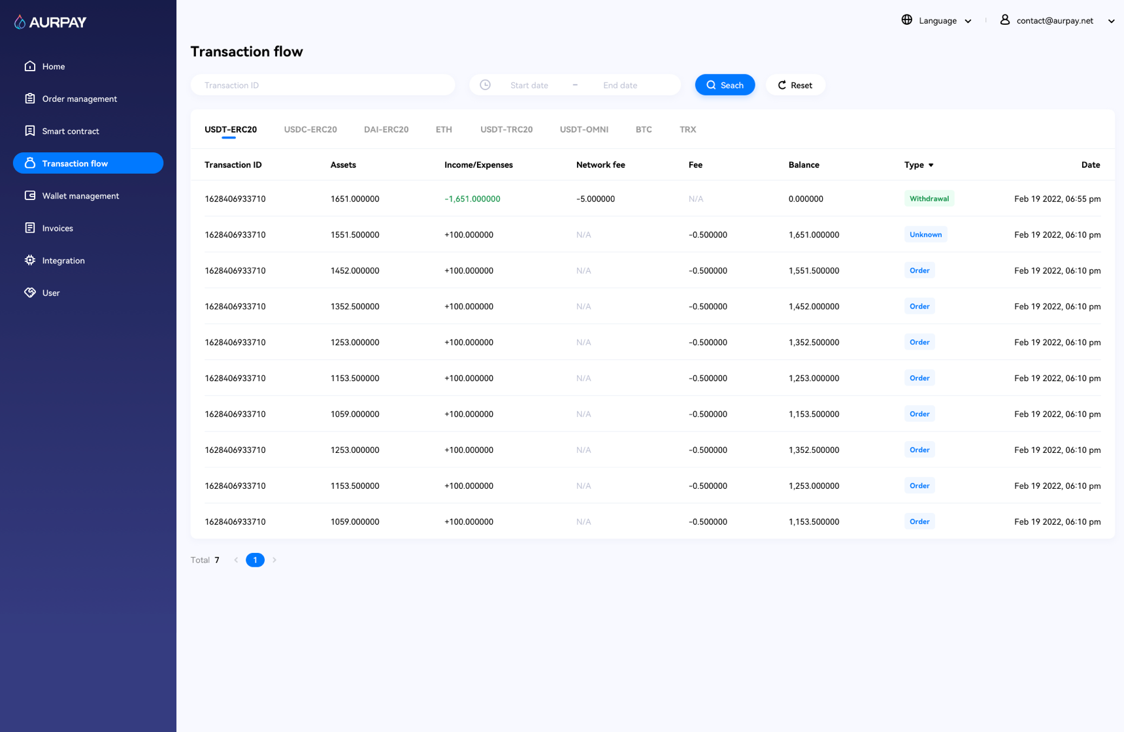This screenshot has height=732, width=1124.
Task: Click the User handshake icon
Action: click(x=30, y=293)
